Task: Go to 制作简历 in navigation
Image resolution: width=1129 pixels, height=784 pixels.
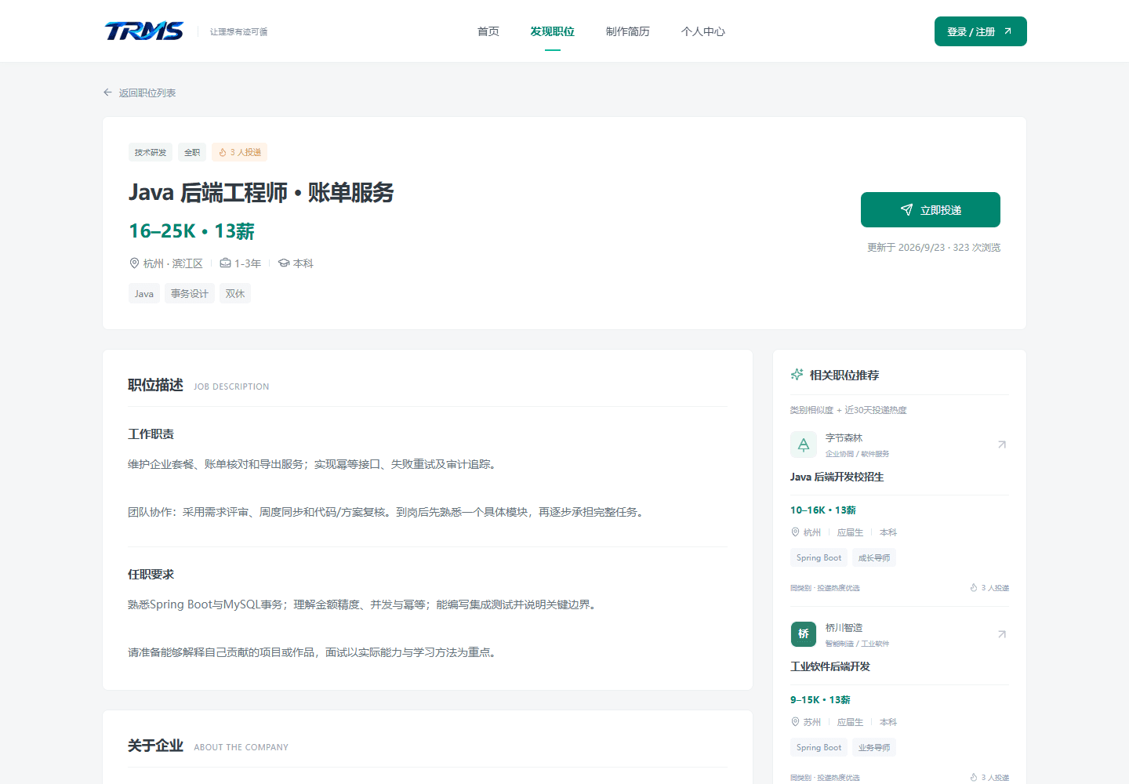Action: point(628,31)
